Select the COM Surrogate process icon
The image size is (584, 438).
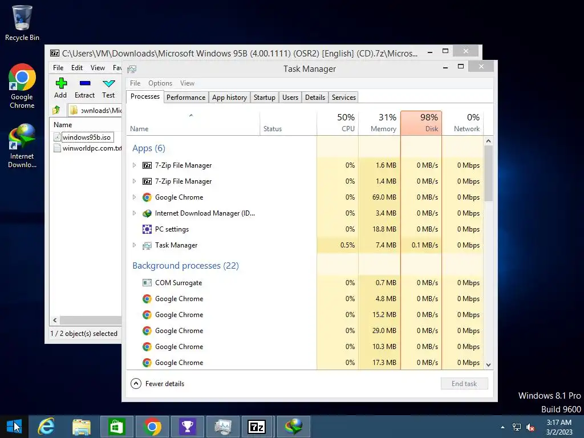(147, 283)
